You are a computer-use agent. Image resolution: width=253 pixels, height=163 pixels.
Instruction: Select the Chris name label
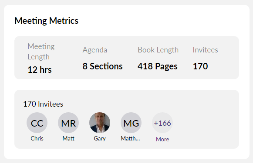[x=37, y=138]
